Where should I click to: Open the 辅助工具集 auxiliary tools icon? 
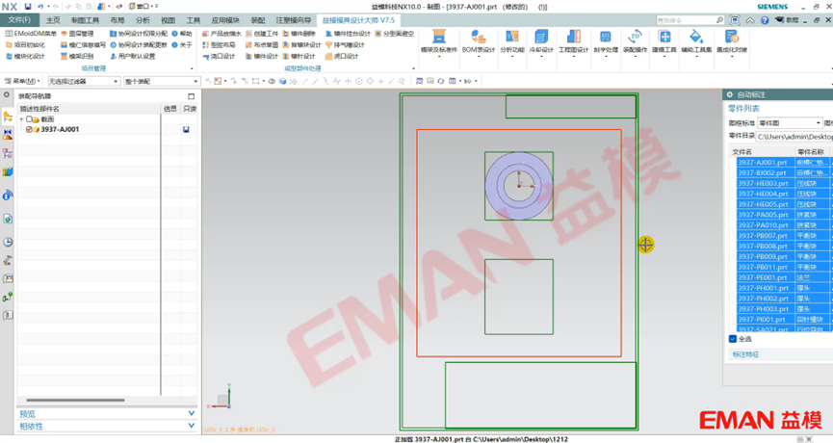pyautogui.click(x=696, y=40)
